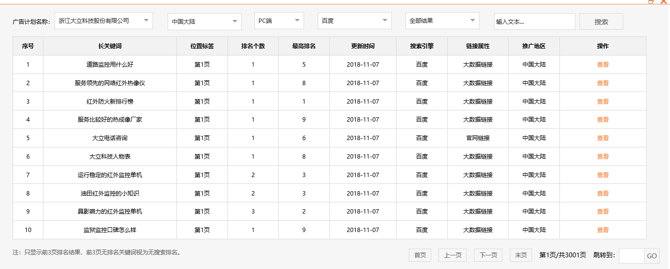670x269 pixels.
Task: Select keyword 监狱监控口碑怎么样
Action: pos(110,230)
